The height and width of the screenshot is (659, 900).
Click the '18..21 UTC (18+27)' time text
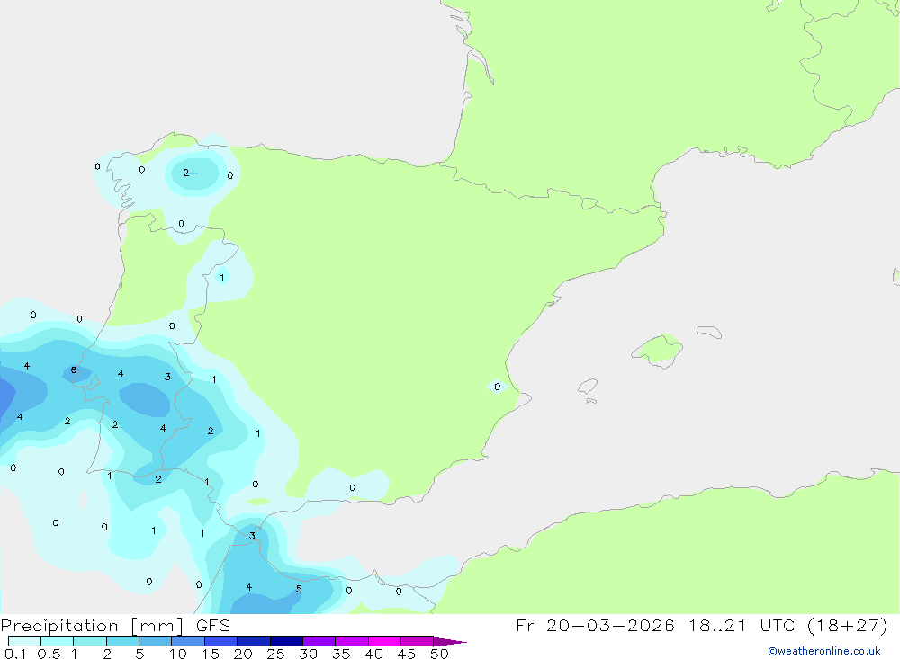(x=788, y=625)
